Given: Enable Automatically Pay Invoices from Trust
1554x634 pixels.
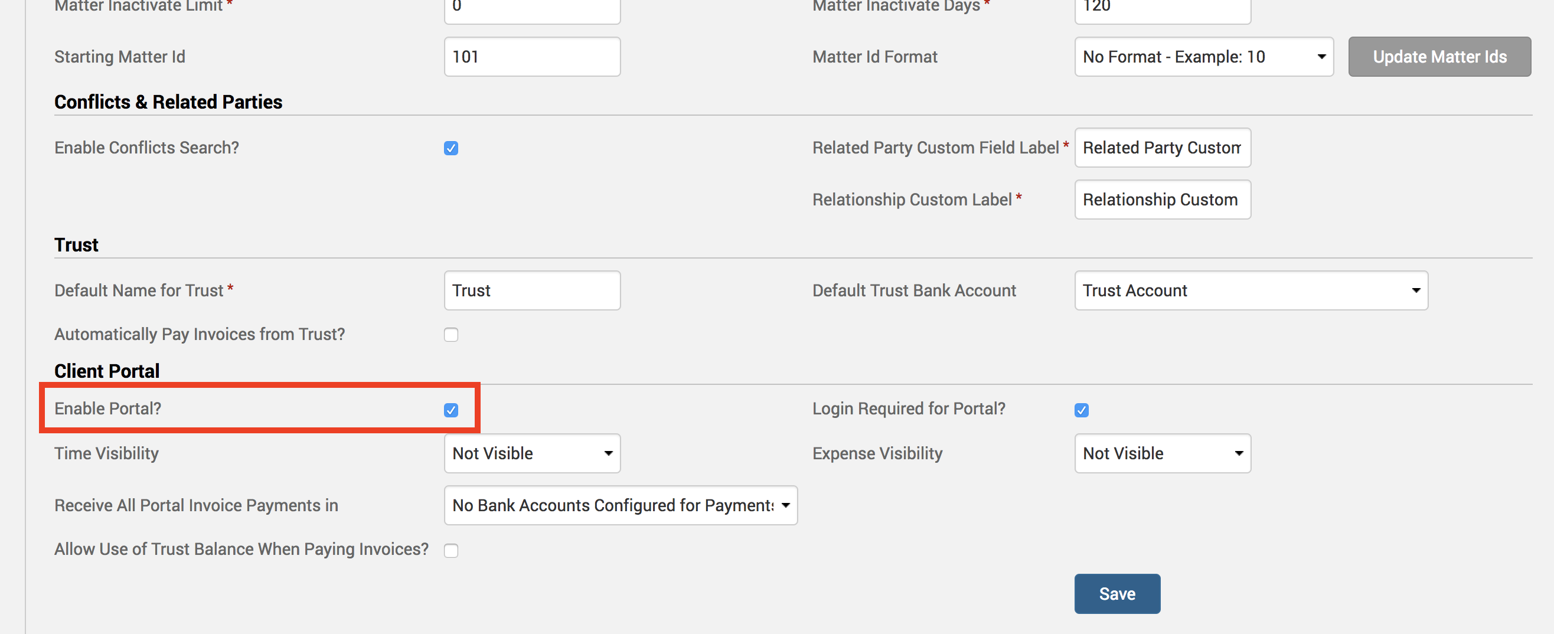Looking at the screenshot, I should pos(450,335).
